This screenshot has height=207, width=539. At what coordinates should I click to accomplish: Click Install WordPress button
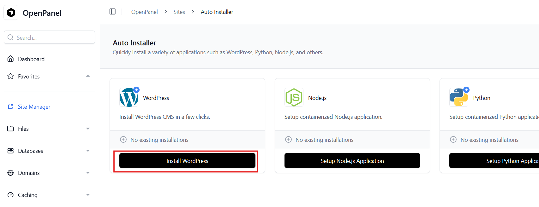187,161
